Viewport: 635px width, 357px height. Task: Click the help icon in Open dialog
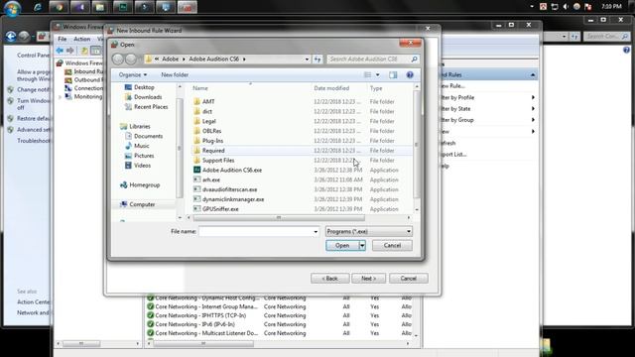(x=410, y=75)
